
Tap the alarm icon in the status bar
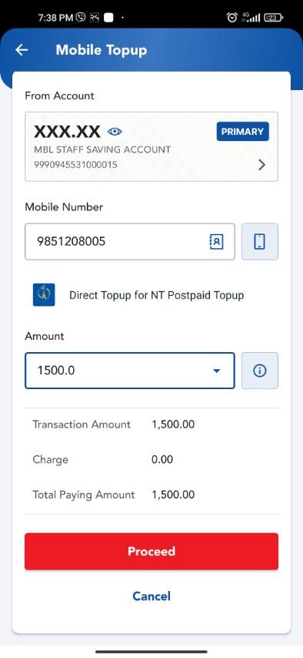click(231, 17)
